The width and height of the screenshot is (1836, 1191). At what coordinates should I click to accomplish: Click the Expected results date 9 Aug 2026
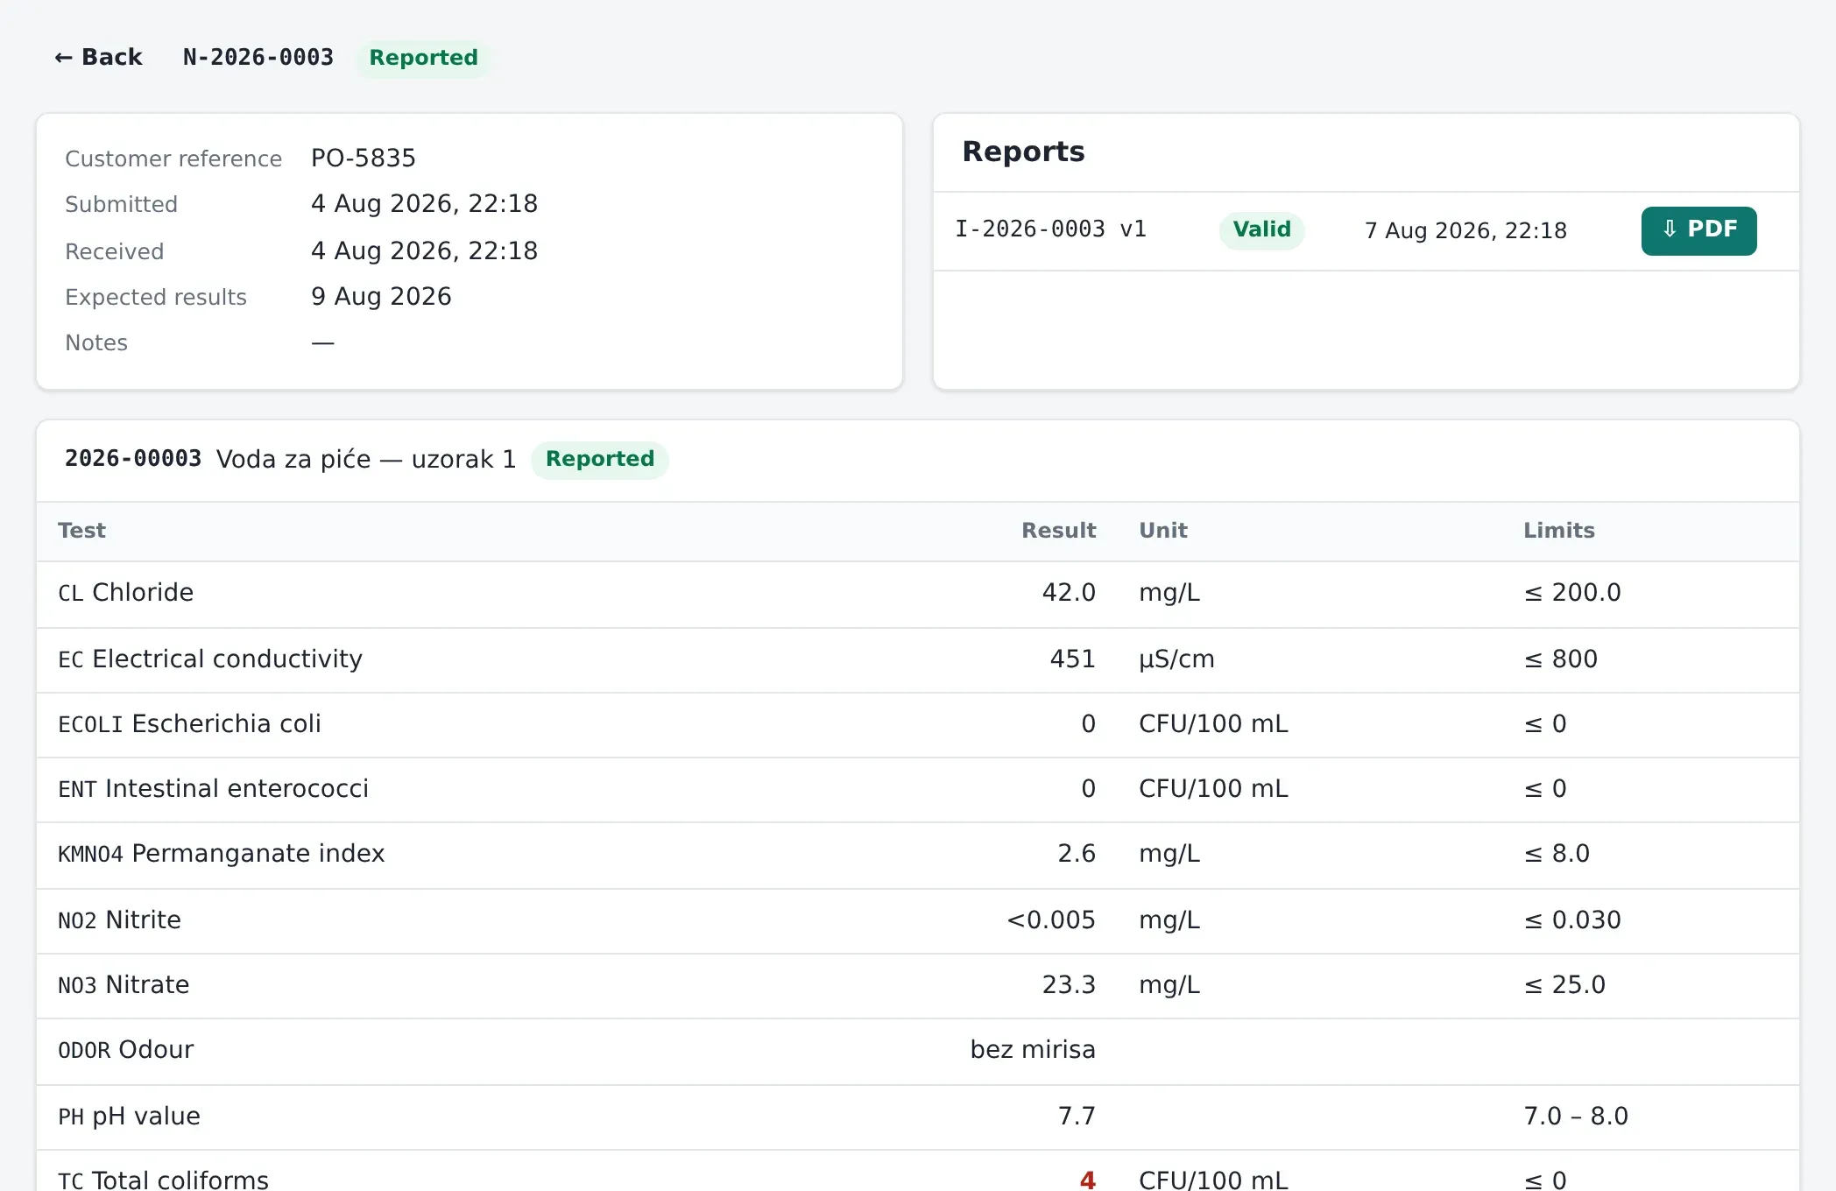point(381,296)
